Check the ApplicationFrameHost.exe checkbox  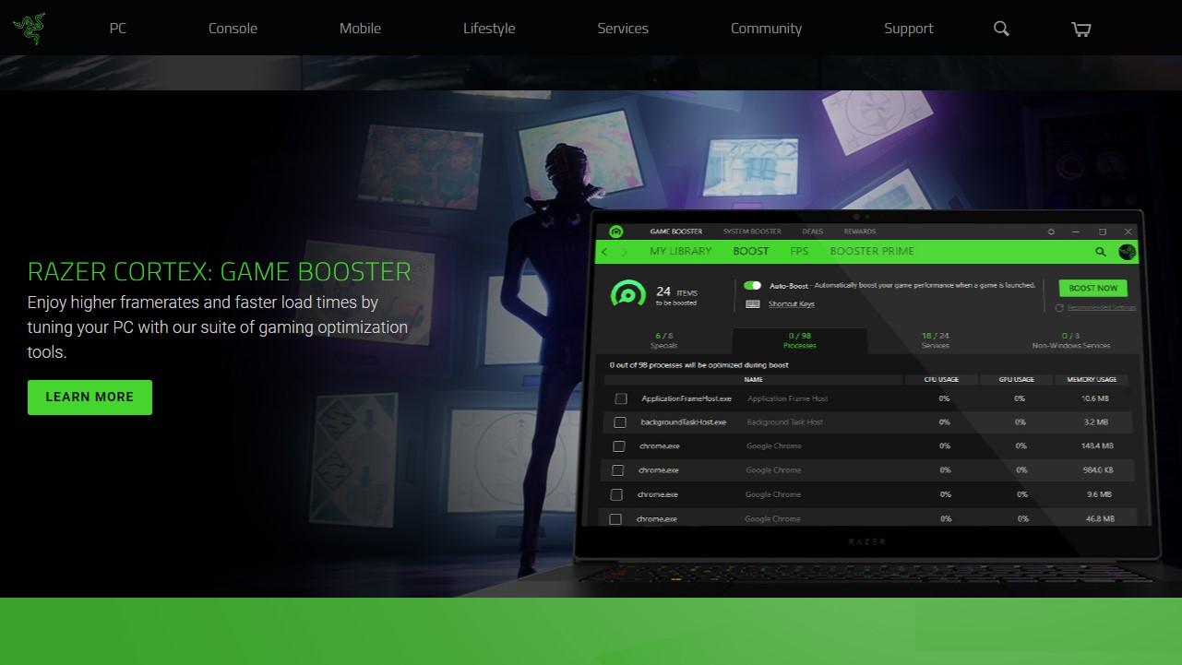pos(621,398)
